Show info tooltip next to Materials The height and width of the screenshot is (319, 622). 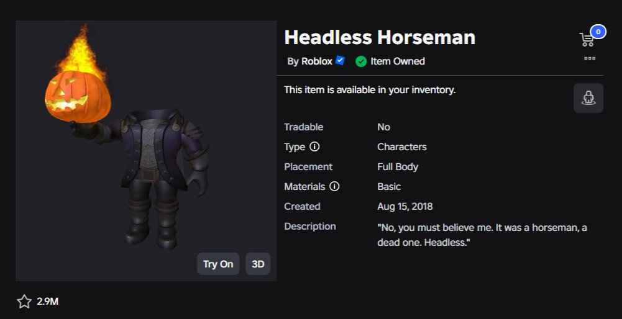(334, 187)
